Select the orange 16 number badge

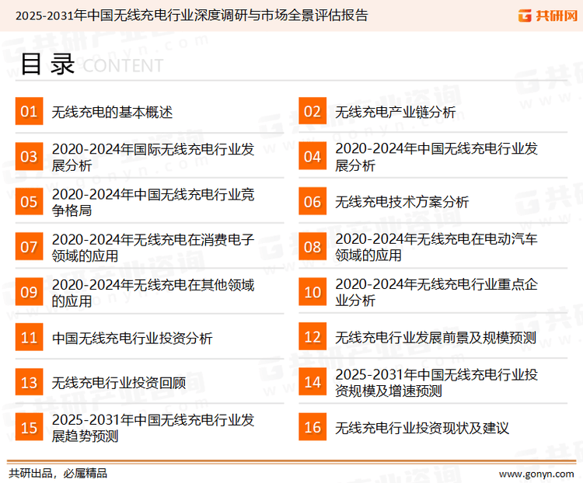pos(312,427)
